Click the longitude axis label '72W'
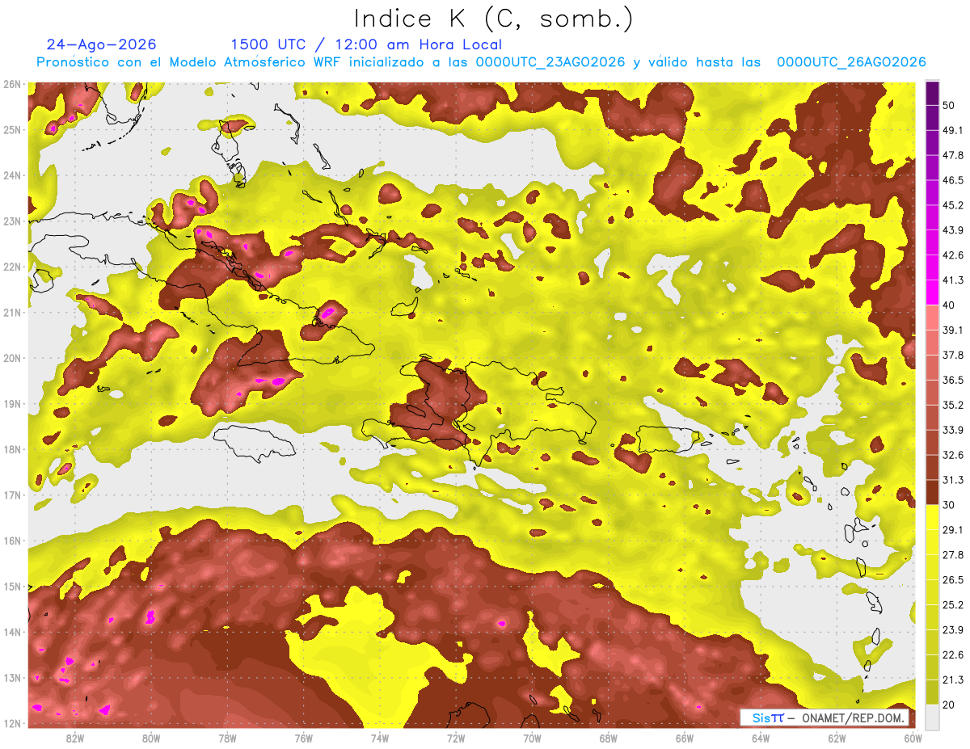 pos(456,738)
